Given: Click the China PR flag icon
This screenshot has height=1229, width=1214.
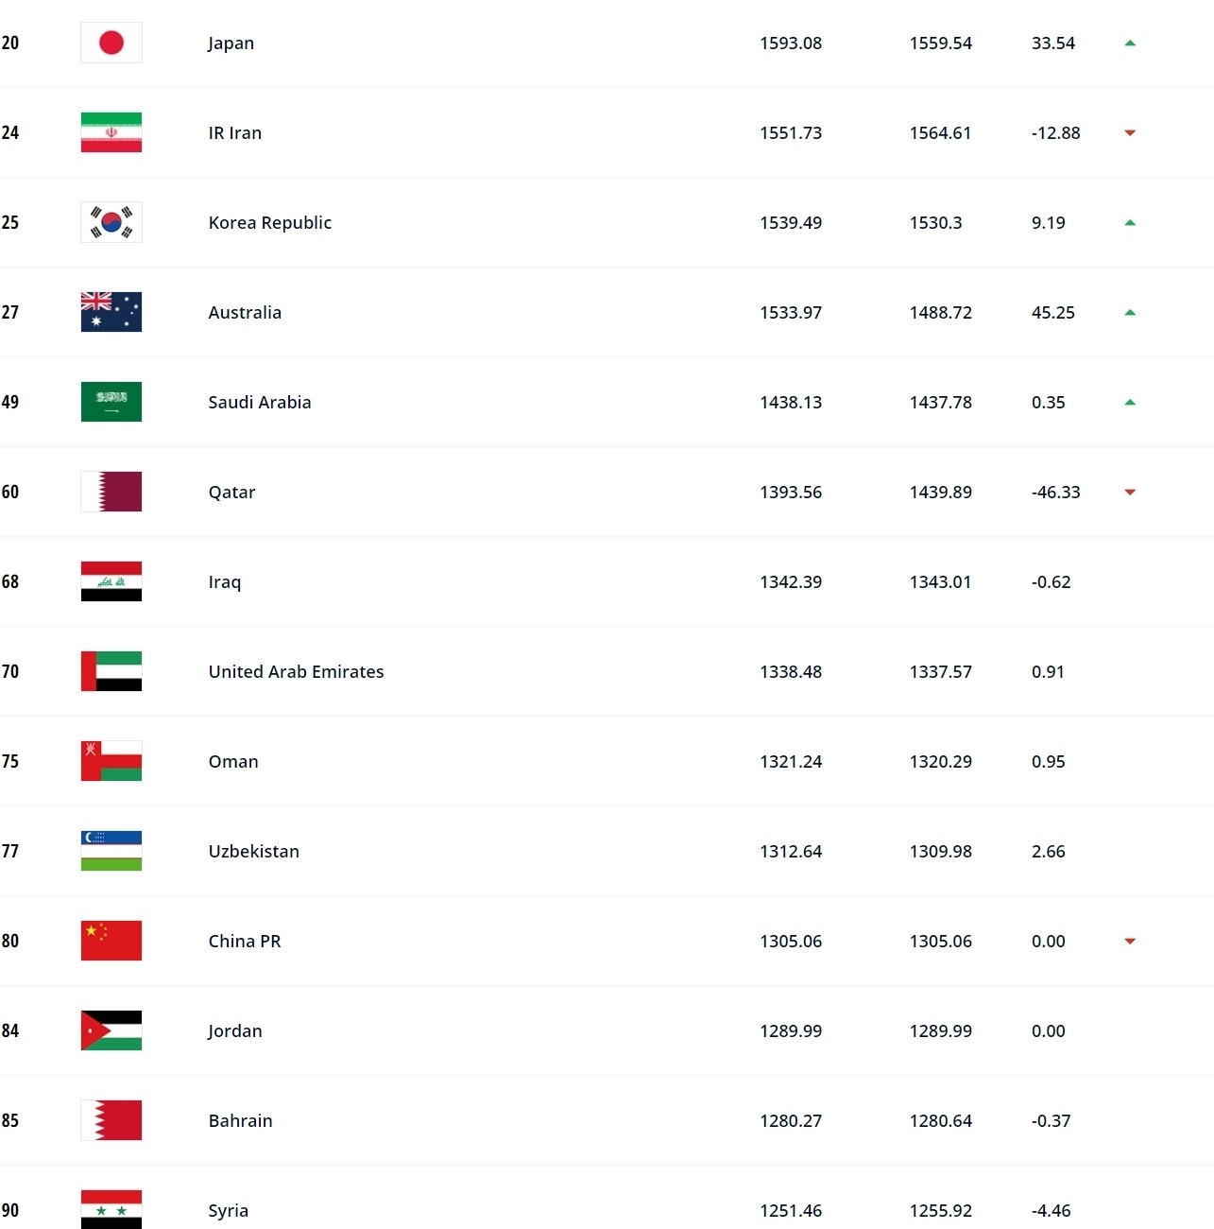Looking at the screenshot, I should click(111, 941).
